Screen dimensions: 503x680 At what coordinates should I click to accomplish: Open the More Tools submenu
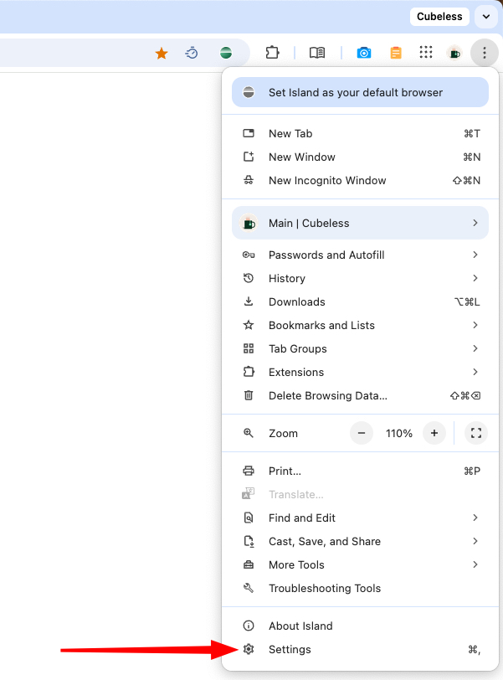(x=360, y=564)
